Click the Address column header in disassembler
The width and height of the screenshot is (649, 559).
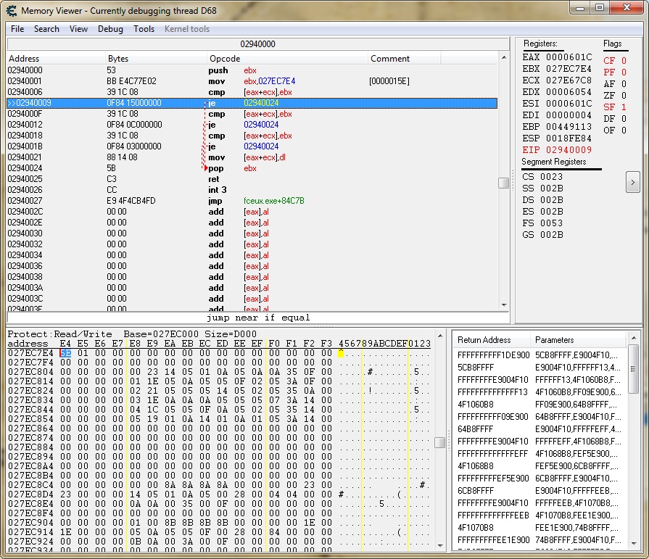[24, 59]
